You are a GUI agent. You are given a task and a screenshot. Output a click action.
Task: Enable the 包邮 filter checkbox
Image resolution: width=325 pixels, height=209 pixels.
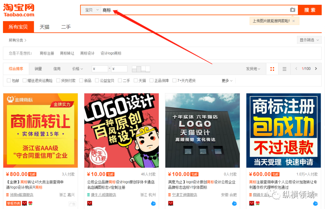[x=9, y=80]
